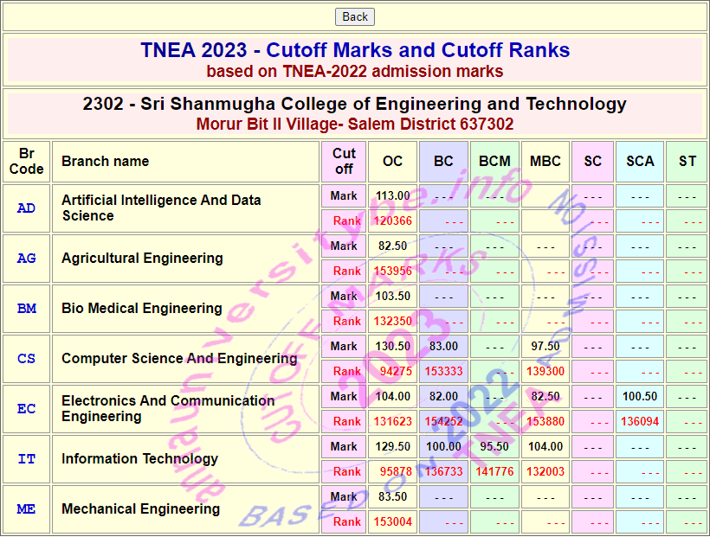The width and height of the screenshot is (710, 537).
Task: Select 'Computer Science And Engineering' branch name
Action: 179,359
